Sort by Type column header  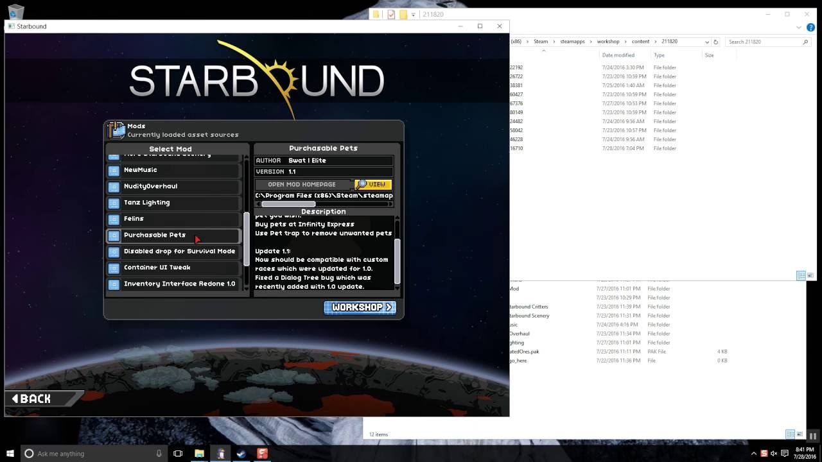(x=659, y=55)
